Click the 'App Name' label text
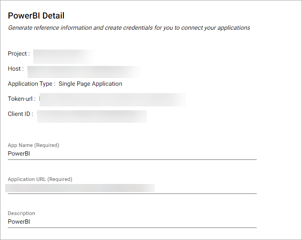Image resolution: width=302 pixels, height=240 pixels. pos(20,145)
